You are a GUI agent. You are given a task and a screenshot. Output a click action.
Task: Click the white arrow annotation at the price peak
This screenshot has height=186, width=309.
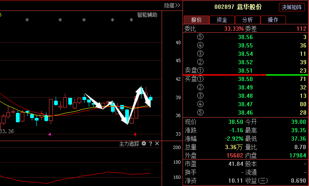coord(140,89)
